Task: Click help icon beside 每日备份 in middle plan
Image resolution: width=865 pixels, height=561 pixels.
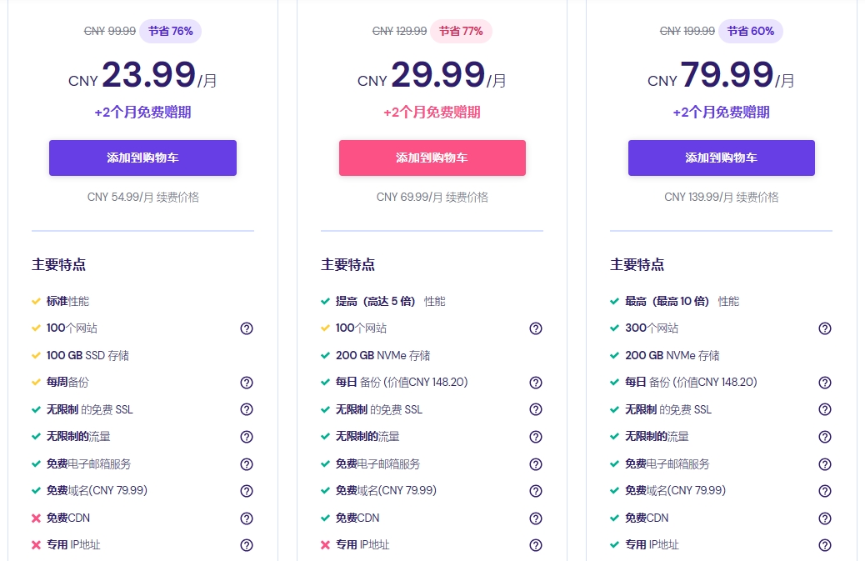Action: pyautogui.click(x=536, y=383)
